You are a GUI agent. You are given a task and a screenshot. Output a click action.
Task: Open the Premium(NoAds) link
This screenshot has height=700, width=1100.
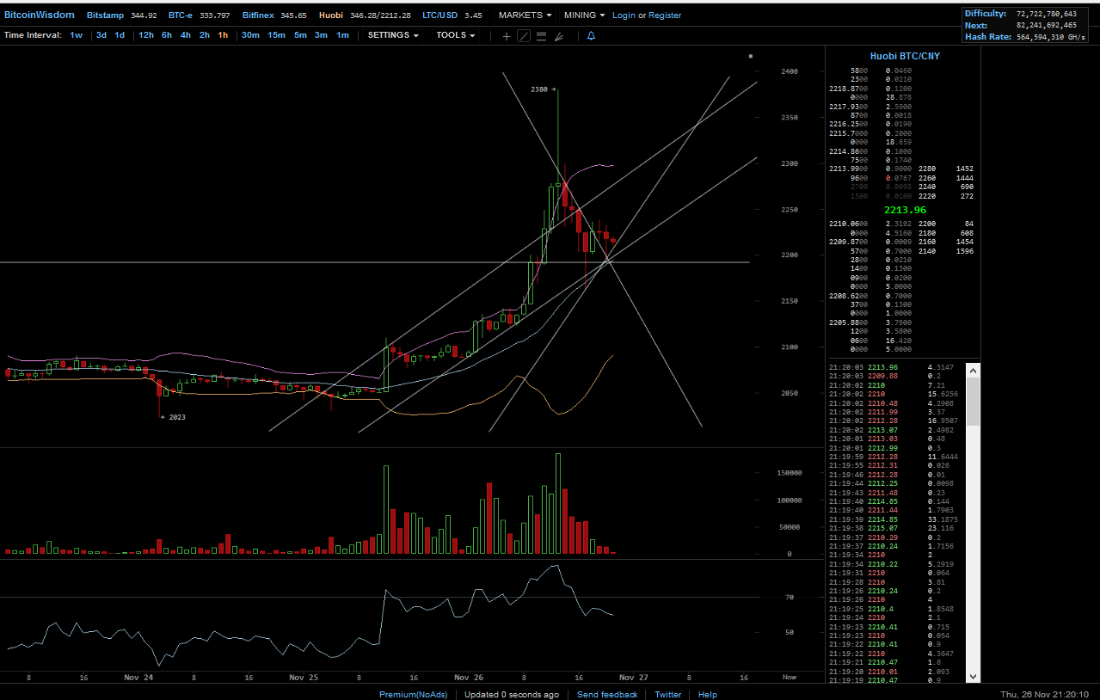[x=414, y=694]
